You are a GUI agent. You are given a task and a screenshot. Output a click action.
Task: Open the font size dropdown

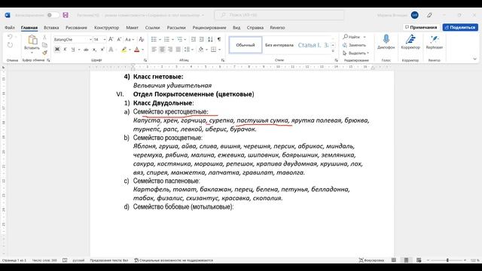[105, 40]
